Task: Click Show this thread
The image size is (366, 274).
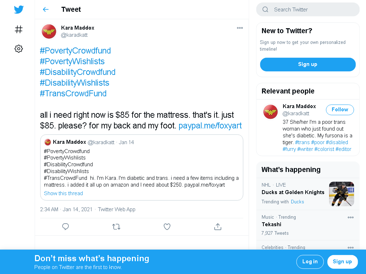Action: point(64,193)
